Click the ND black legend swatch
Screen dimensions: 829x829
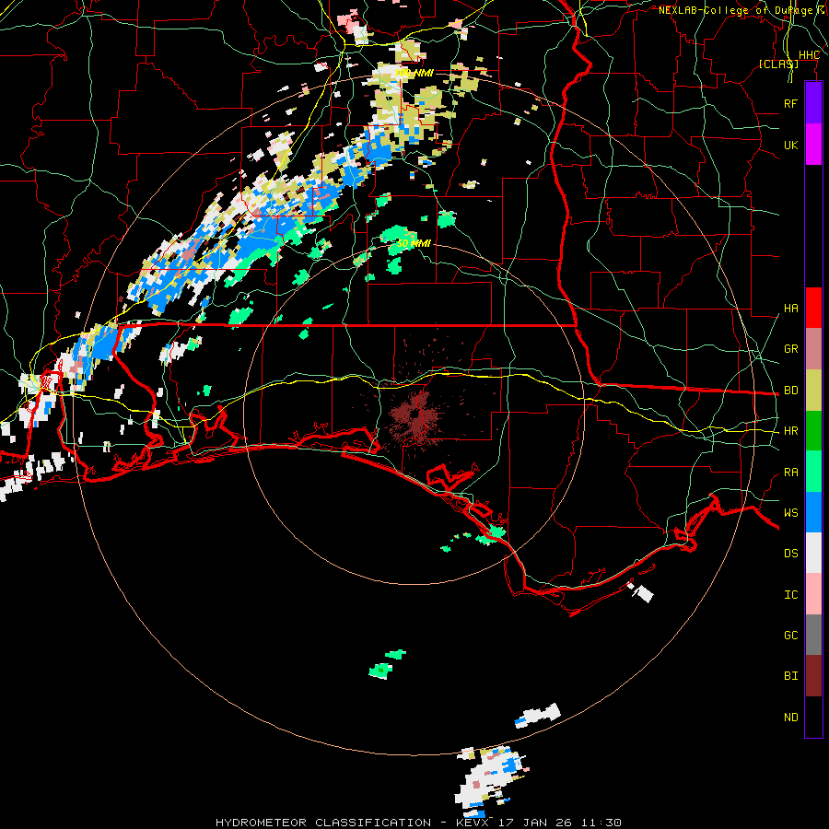coord(813,717)
